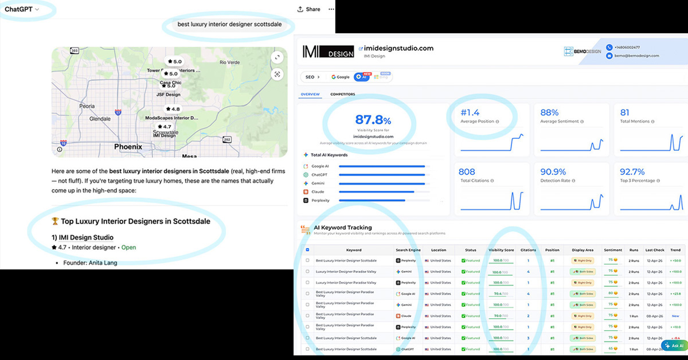This screenshot has height=360, width=688.
Task: Check the Gemini Luxury Interior Designer Paradise Valley row
Action: coord(307,271)
